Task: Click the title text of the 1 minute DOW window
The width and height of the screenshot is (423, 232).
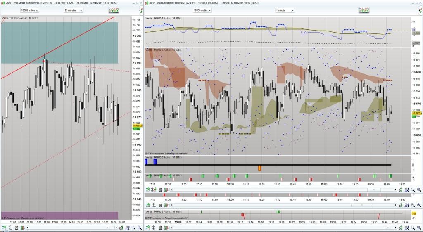Action: point(204,3)
